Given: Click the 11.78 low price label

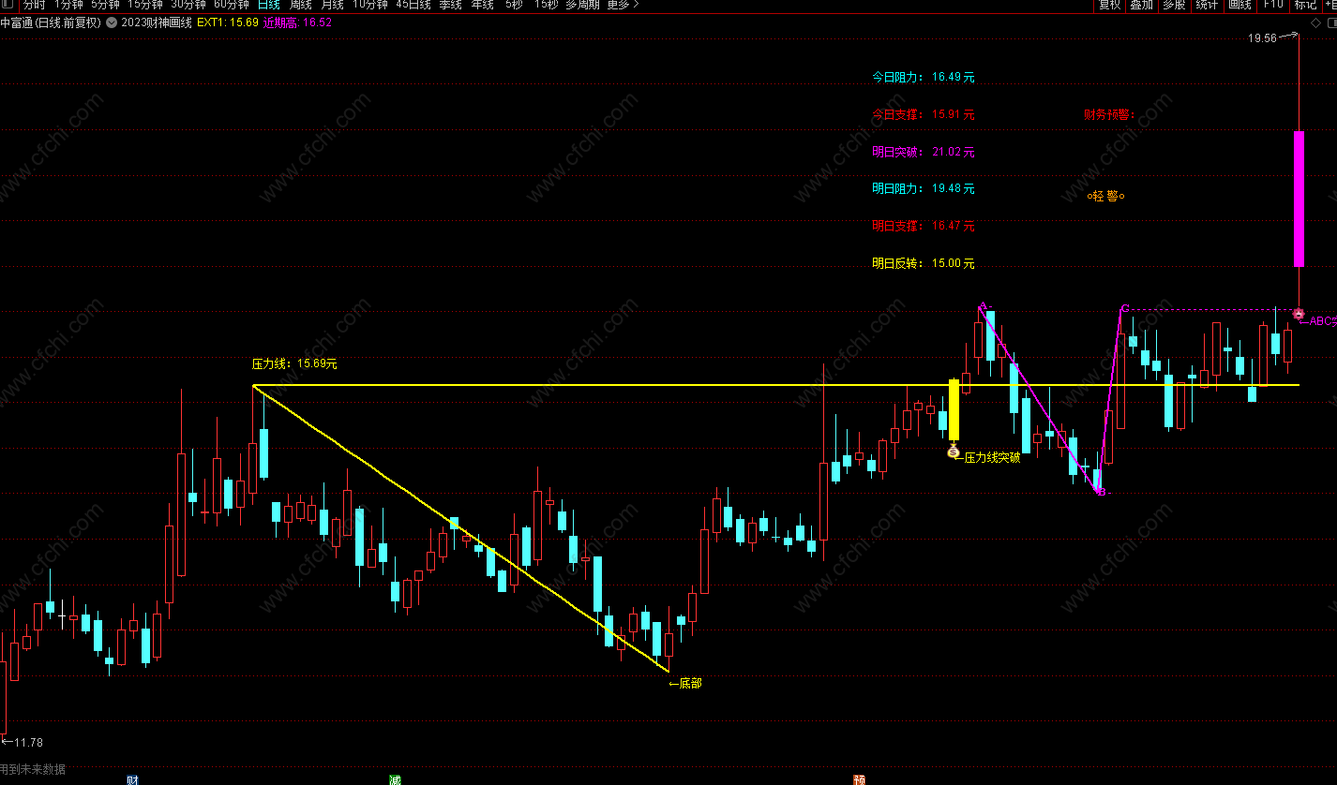Looking at the screenshot, I should click(x=27, y=742).
